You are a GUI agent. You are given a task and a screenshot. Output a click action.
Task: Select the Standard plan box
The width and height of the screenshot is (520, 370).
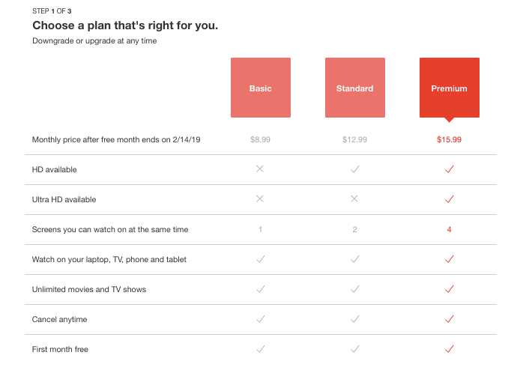click(x=354, y=88)
